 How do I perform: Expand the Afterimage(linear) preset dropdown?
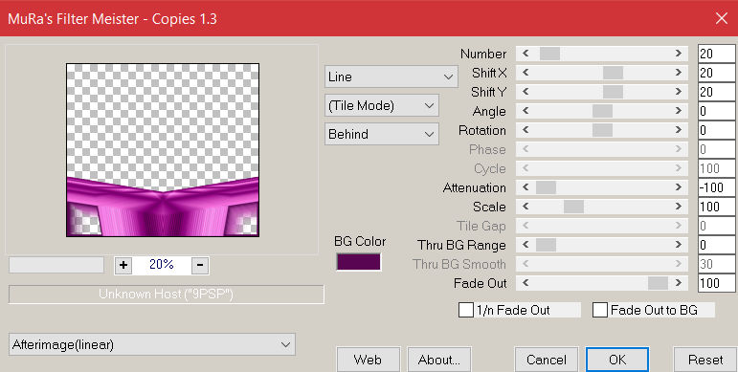152,344
